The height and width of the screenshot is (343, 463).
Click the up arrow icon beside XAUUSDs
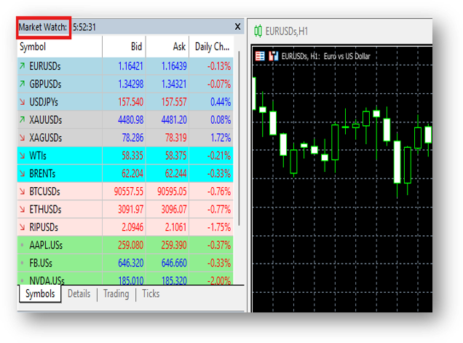click(x=23, y=119)
